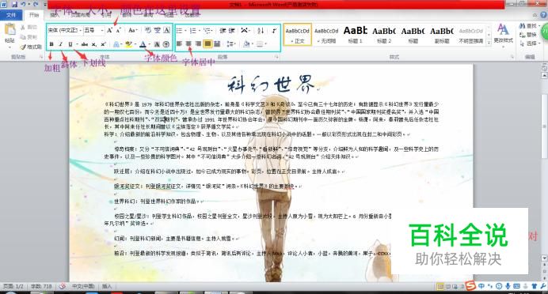Click the Phonetic Guide (拼音) icon
Image resolution: width=548 pixels, height=294 pixels.
pos(158,31)
